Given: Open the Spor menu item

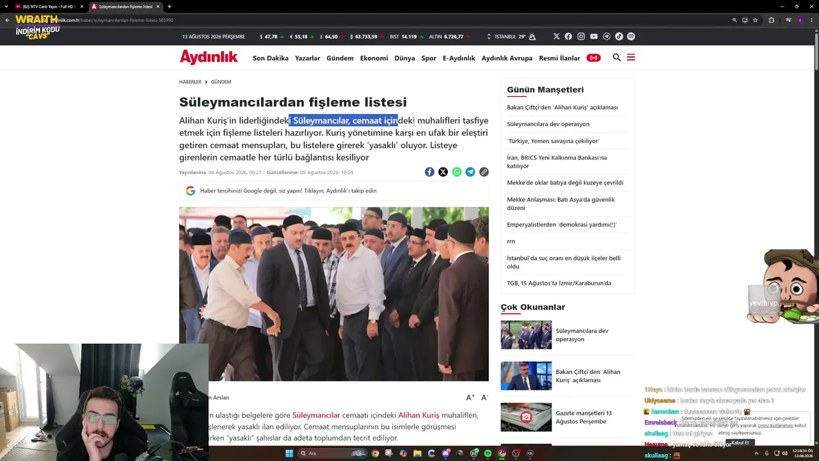Looking at the screenshot, I should tap(429, 58).
